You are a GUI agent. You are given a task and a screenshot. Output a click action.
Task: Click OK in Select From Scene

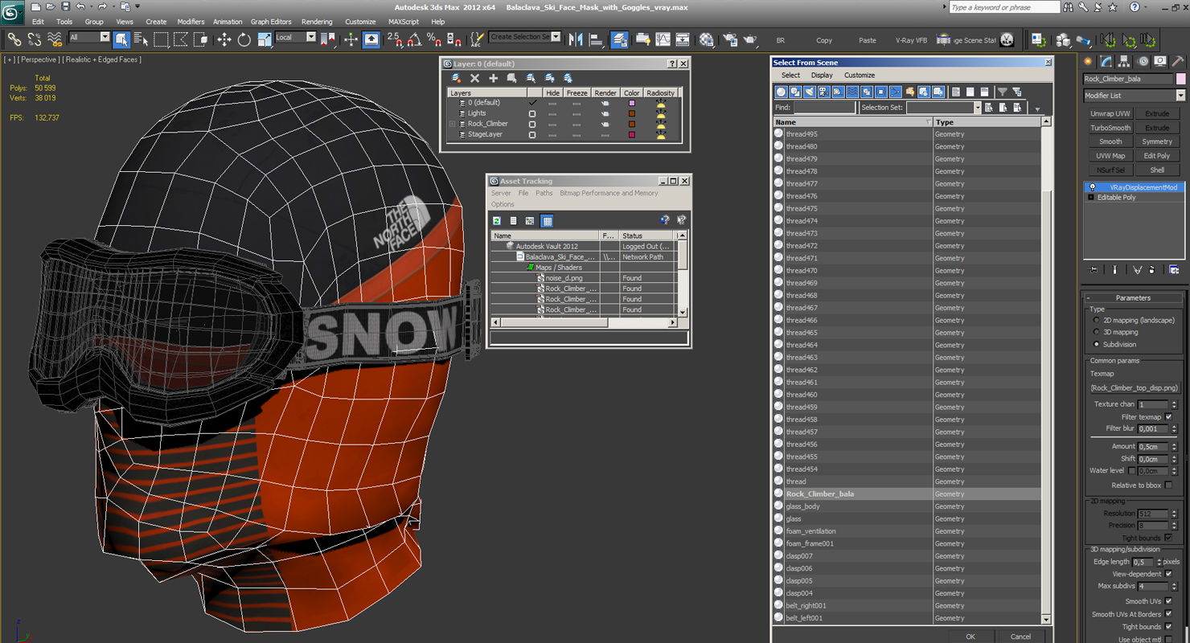pos(970,637)
